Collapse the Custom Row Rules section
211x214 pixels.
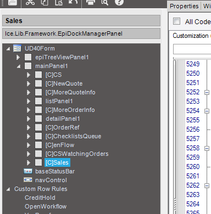[8, 189]
